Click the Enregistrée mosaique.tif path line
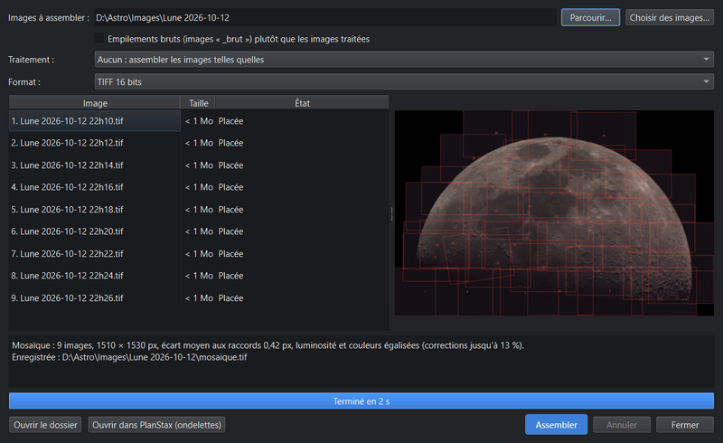Viewport: 723px width, 443px height. 129,357
